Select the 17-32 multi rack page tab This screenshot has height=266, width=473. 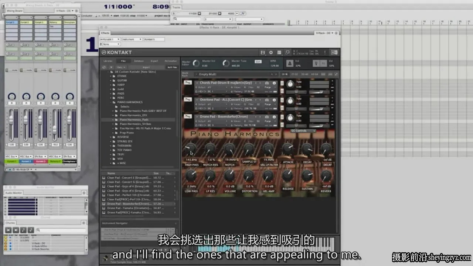click(x=295, y=74)
